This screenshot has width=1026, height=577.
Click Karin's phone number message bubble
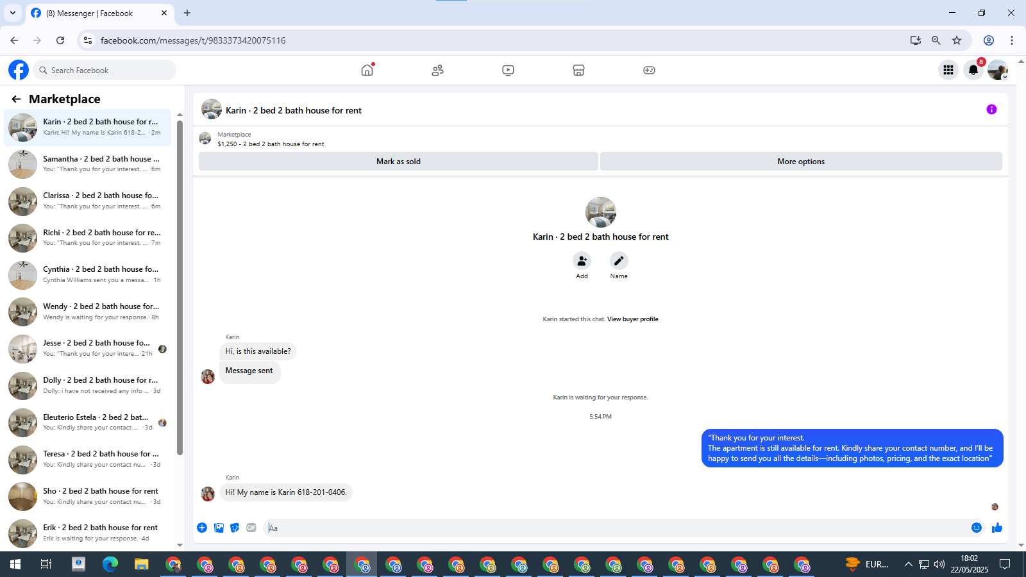click(x=286, y=492)
